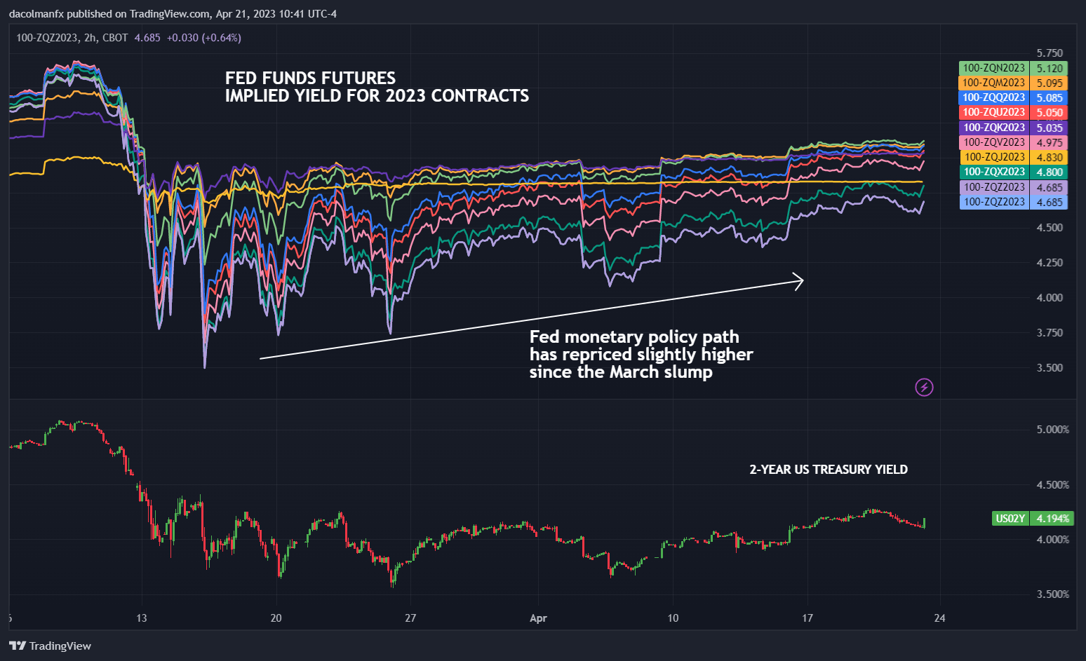Click the Apr label on time axis

(538, 618)
